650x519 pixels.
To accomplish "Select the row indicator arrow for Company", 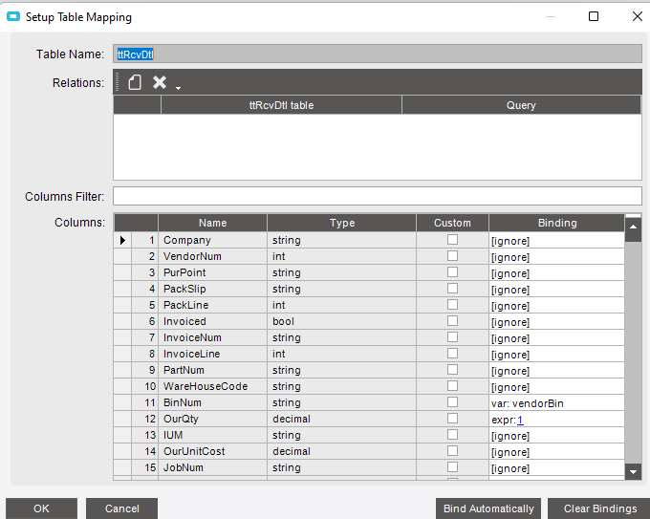I will [x=122, y=240].
